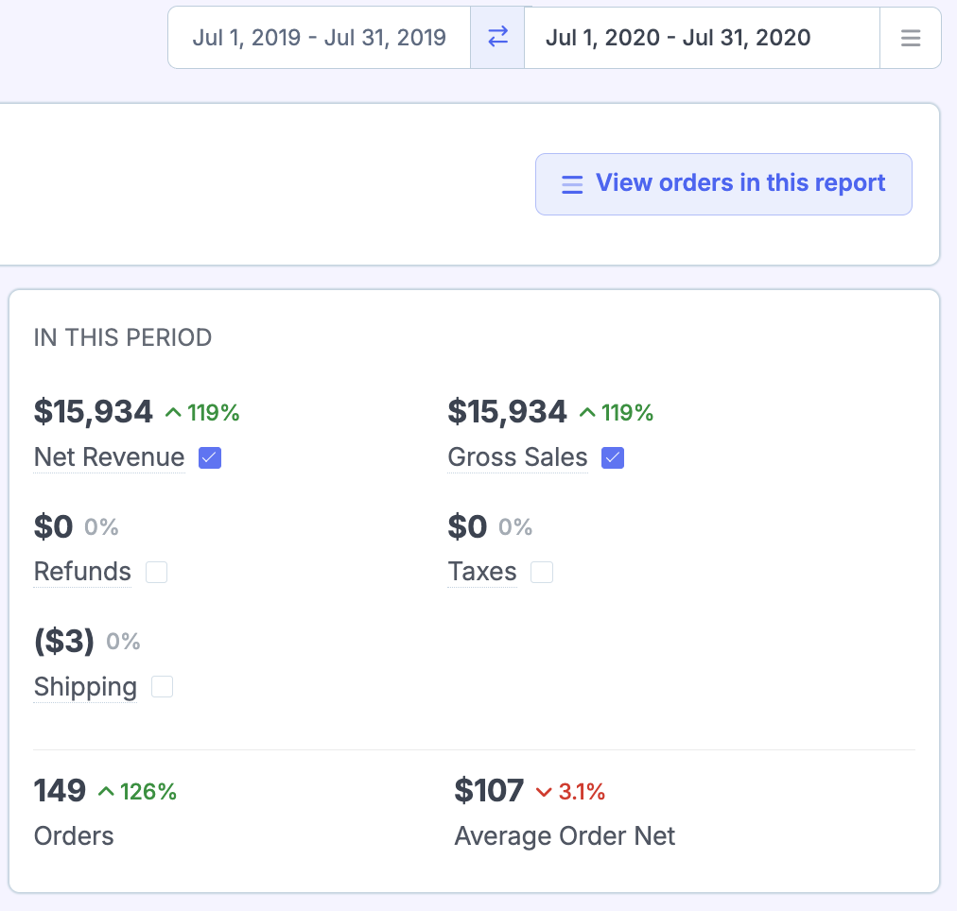Click the green up arrow by Net Revenue
This screenshot has height=911, width=957.
173,413
